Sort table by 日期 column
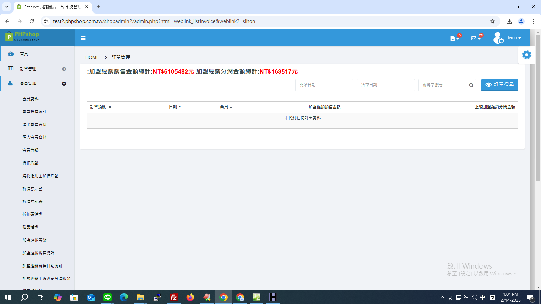The height and width of the screenshot is (304, 541). click(x=175, y=107)
